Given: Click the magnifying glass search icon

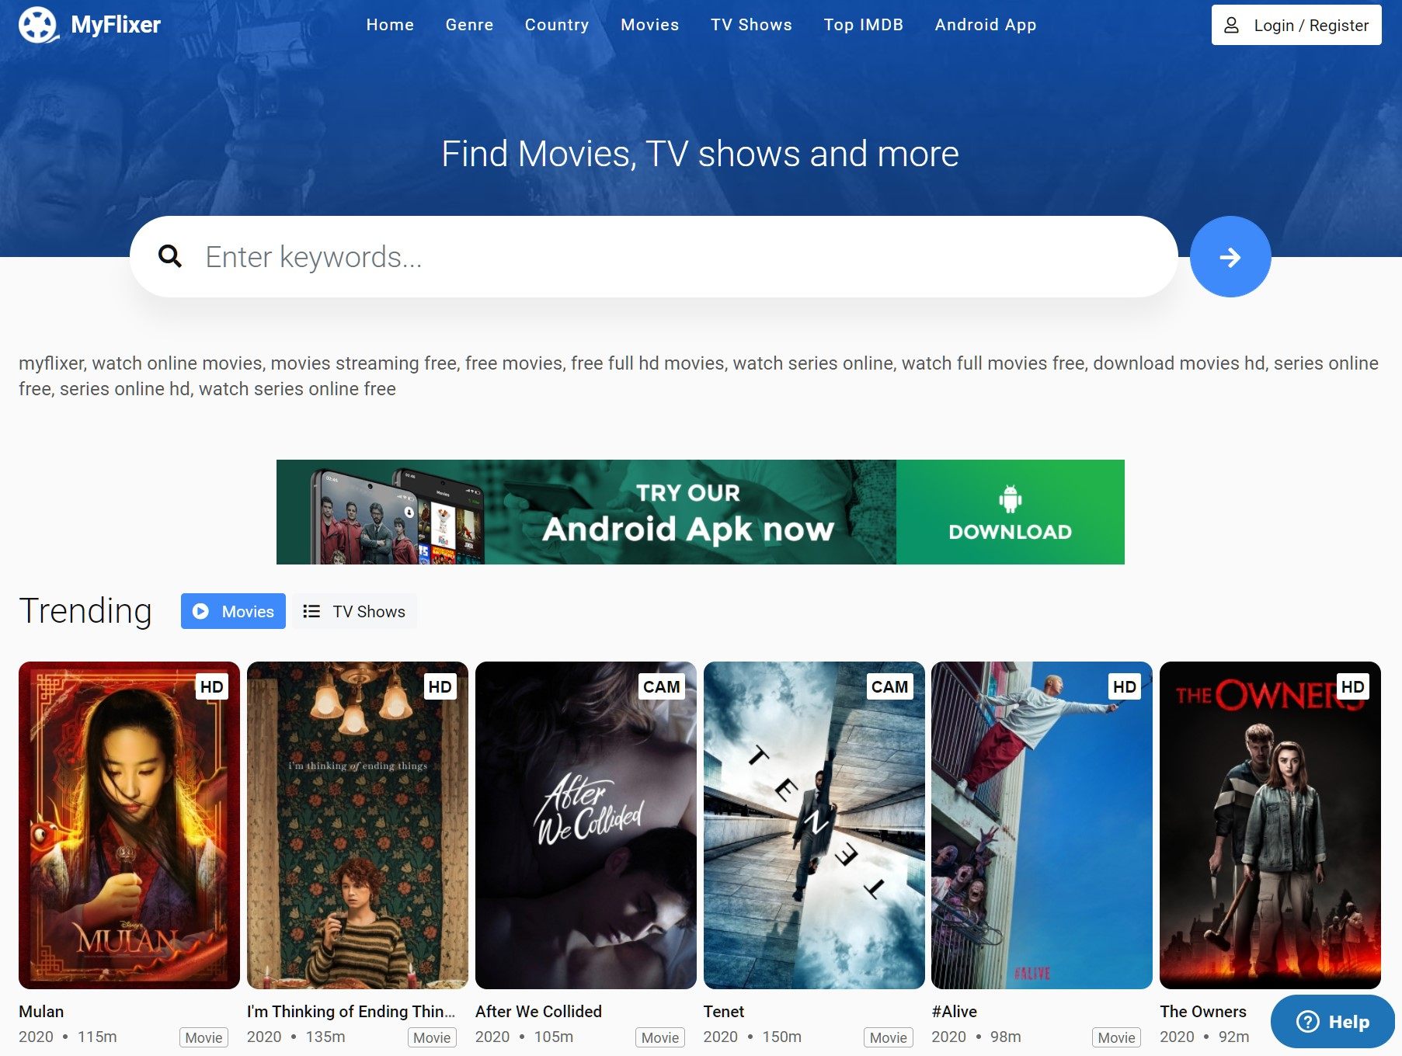Looking at the screenshot, I should pos(170,256).
